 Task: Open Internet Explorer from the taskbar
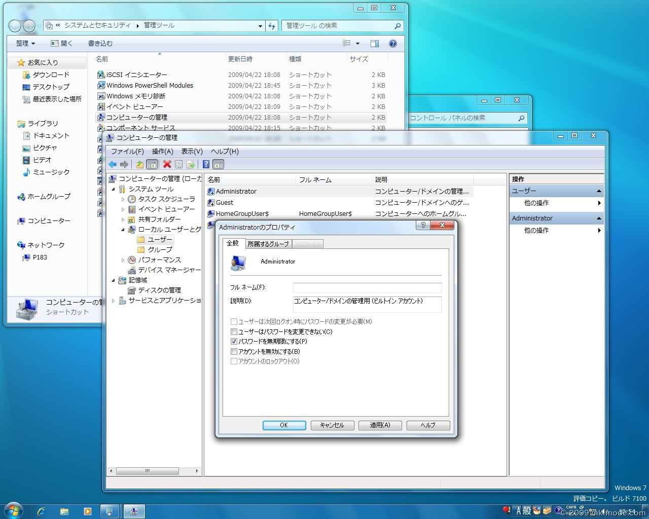point(41,511)
